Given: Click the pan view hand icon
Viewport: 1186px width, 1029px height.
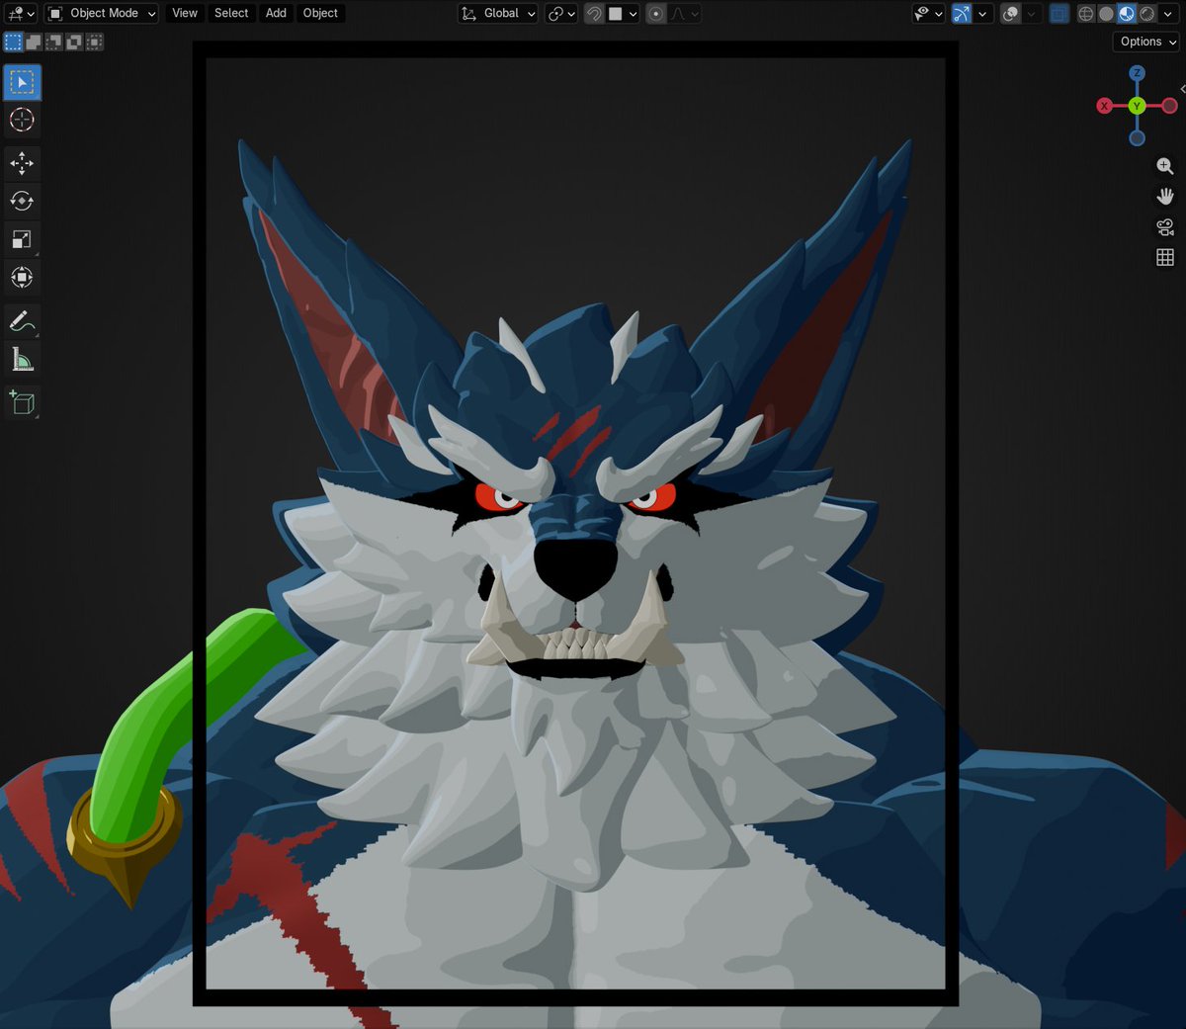Looking at the screenshot, I should pos(1165,197).
